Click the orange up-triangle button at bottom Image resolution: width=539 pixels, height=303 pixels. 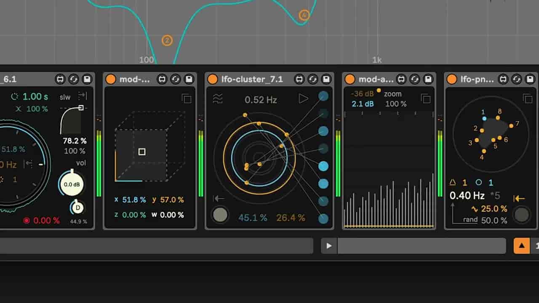(x=521, y=246)
